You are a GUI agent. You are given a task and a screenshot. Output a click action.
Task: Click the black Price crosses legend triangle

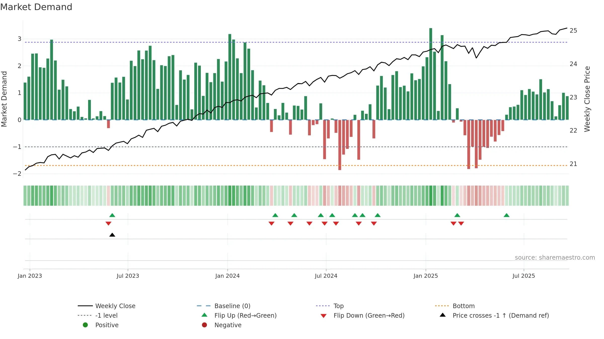[443, 315]
